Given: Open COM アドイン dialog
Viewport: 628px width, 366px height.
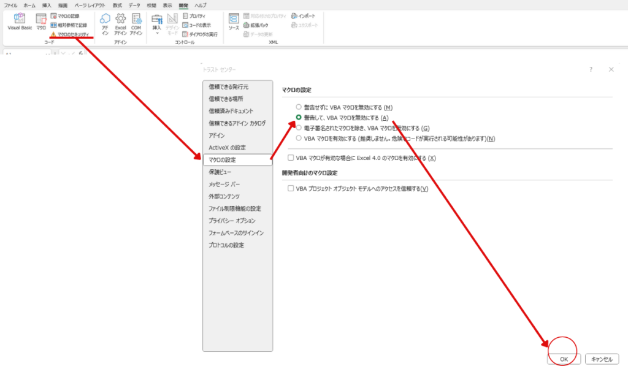Looking at the screenshot, I should tap(136, 21).
